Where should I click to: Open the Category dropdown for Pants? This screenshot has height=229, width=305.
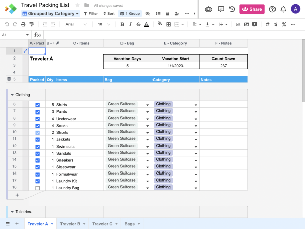tap(196, 112)
